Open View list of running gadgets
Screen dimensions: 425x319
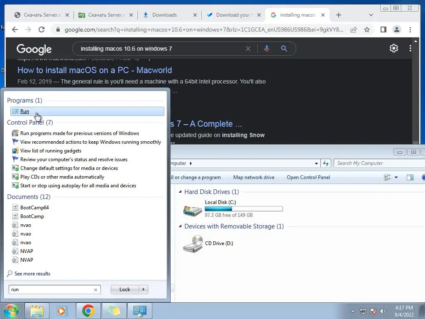pos(51,151)
